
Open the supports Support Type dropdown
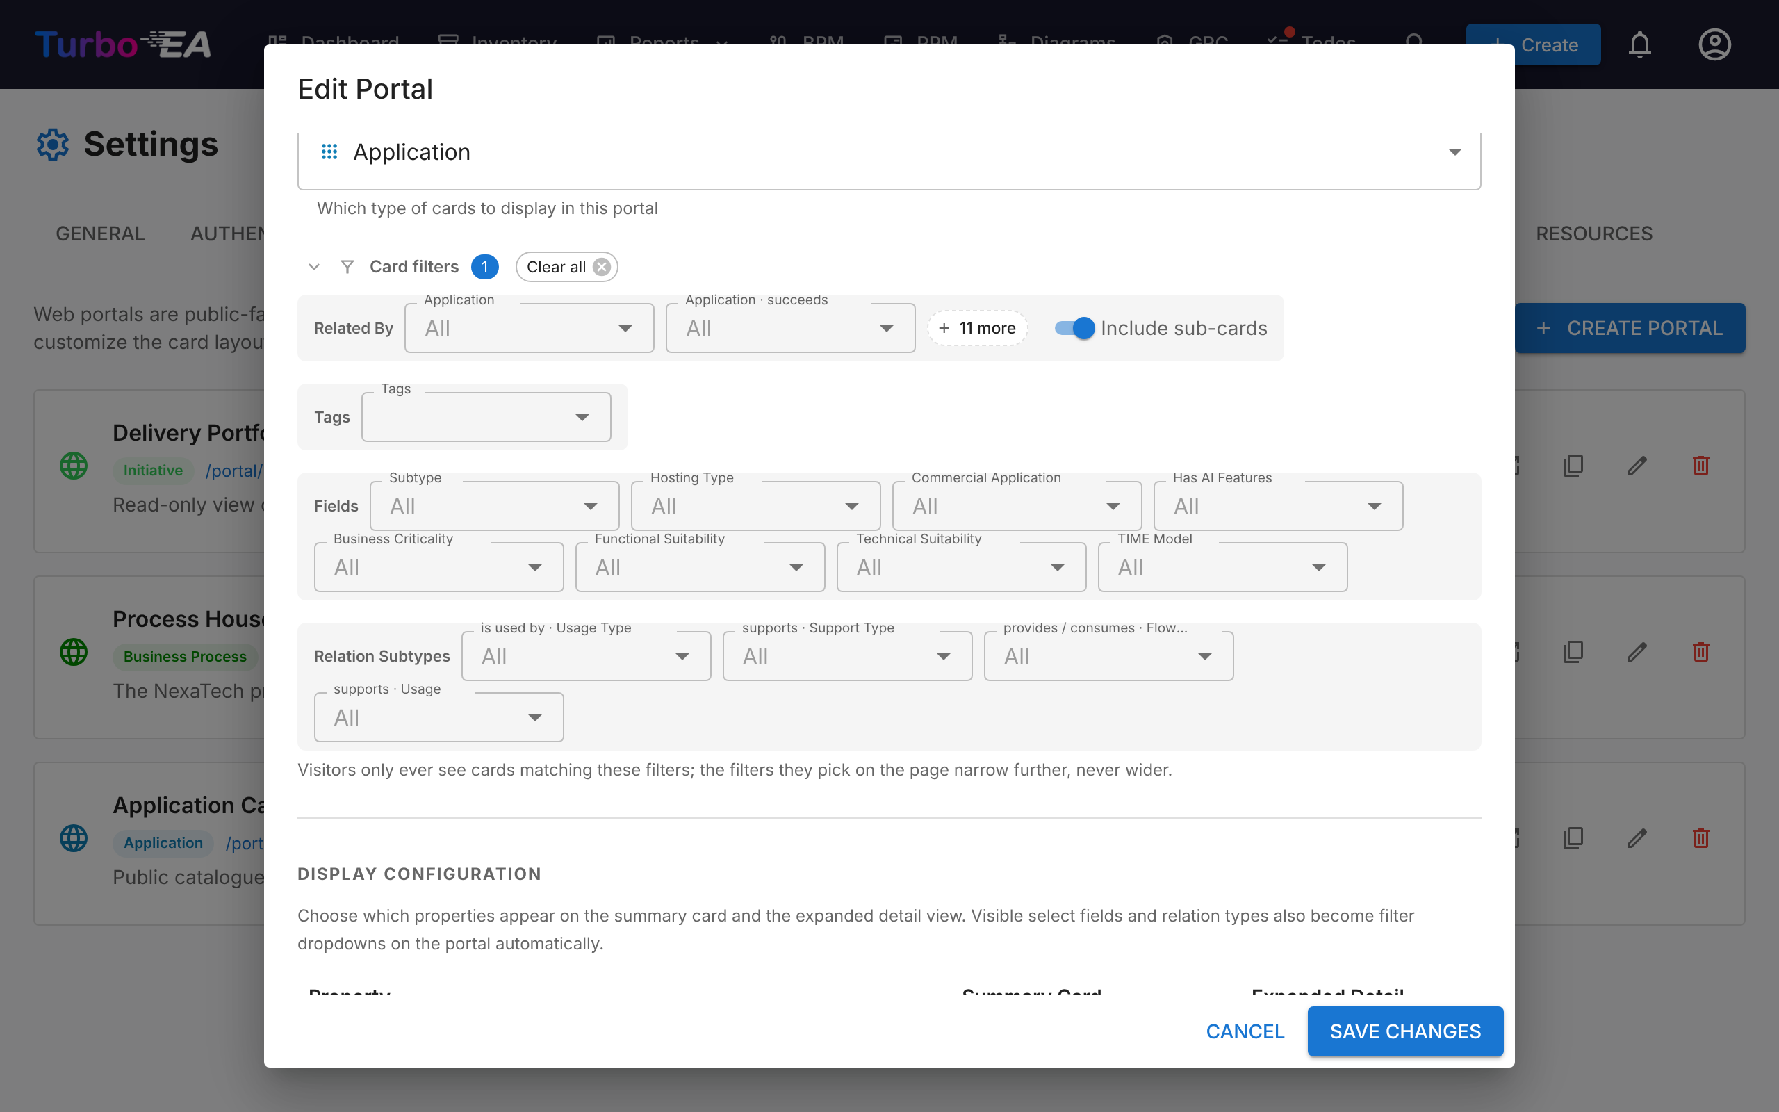[x=848, y=656]
